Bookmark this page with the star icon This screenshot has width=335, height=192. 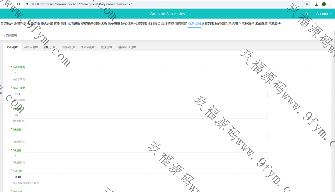coord(307,4)
